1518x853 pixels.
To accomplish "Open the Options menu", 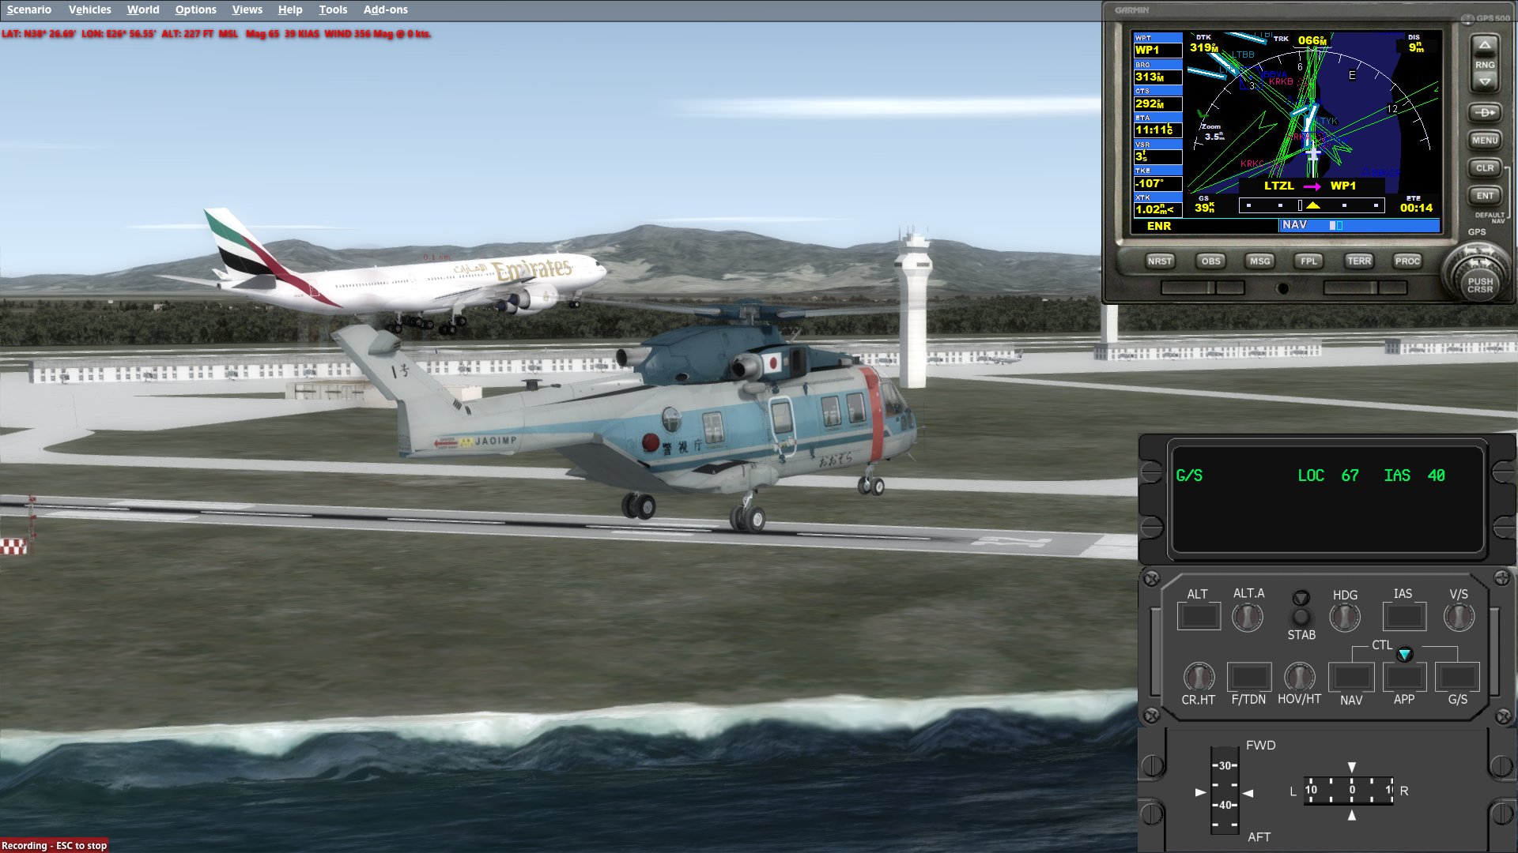I will [x=195, y=9].
